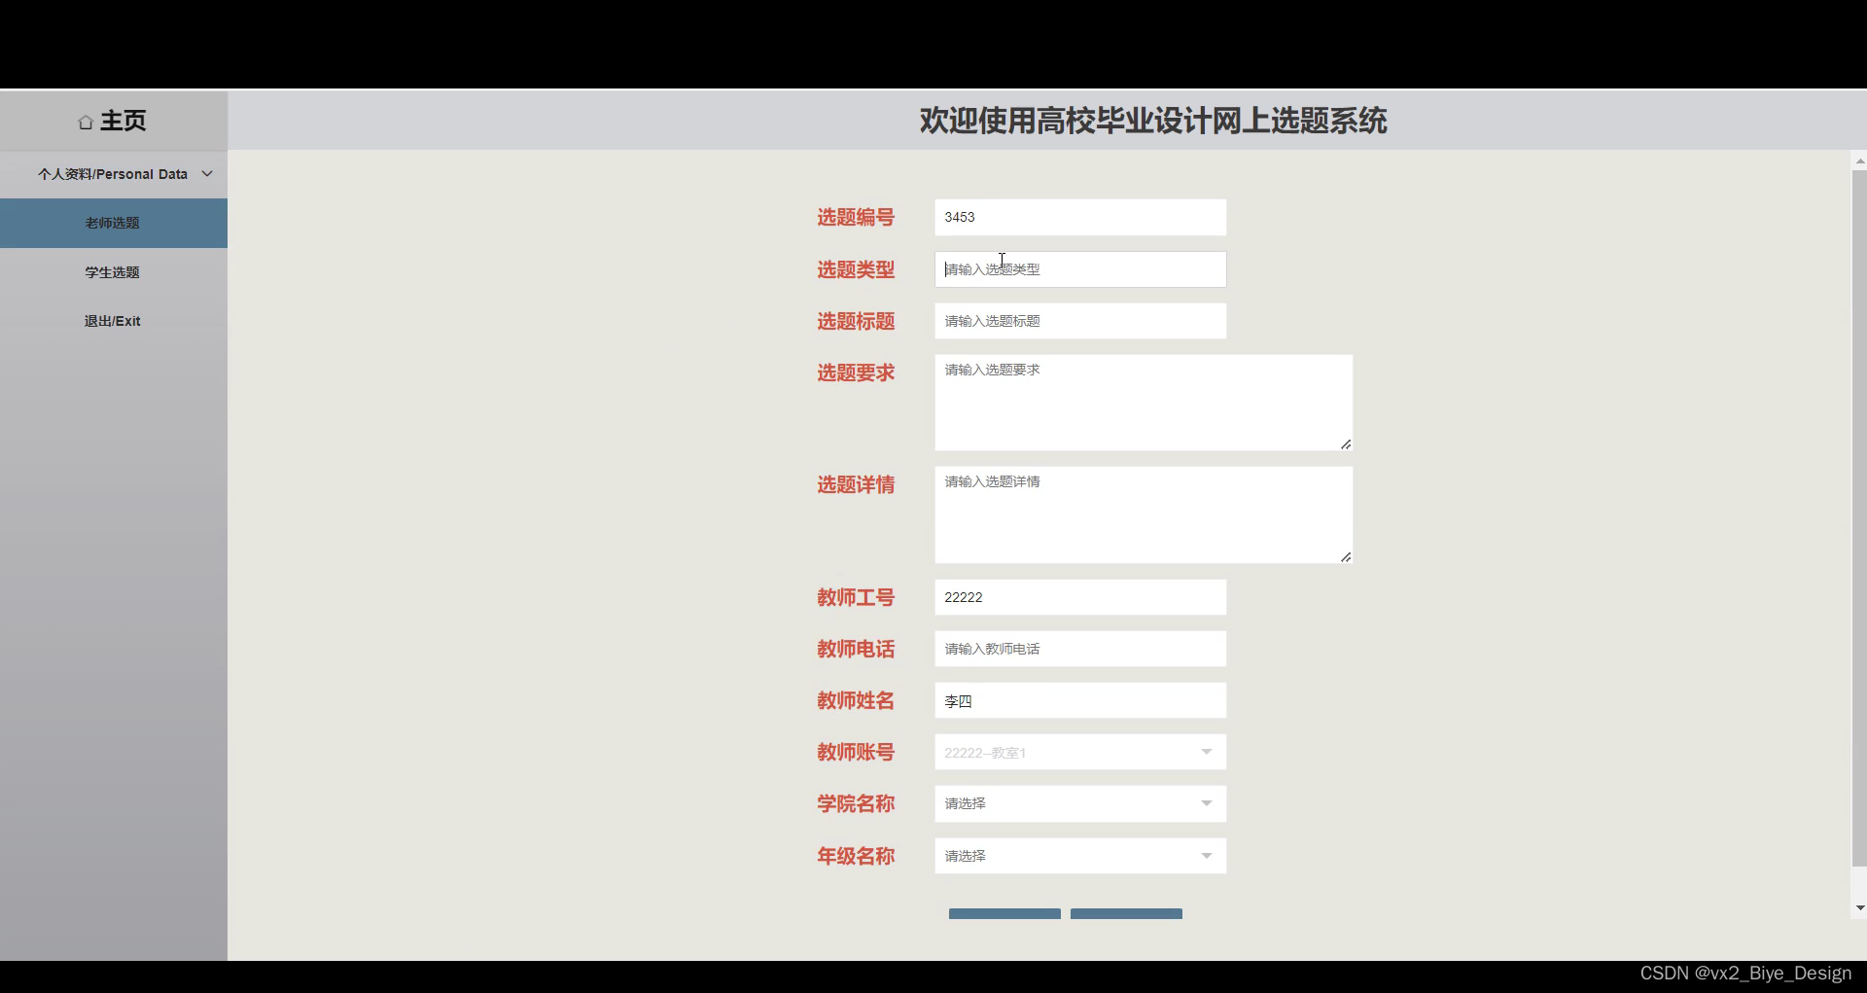Open the 学院名称 请选择 dropdown
This screenshot has height=993, width=1867.
pyautogui.click(x=1080, y=803)
